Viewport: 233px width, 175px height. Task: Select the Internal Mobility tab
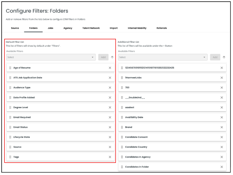point(137,28)
